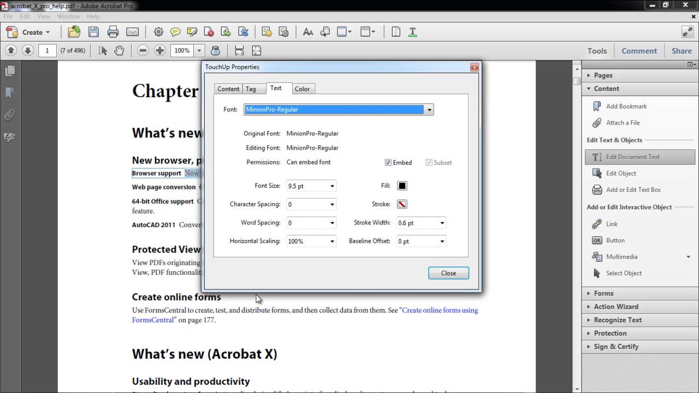Open the Attachments paperclip panel in left sidebar
Viewport: 699px width, 393px height.
(x=9, y=115)
